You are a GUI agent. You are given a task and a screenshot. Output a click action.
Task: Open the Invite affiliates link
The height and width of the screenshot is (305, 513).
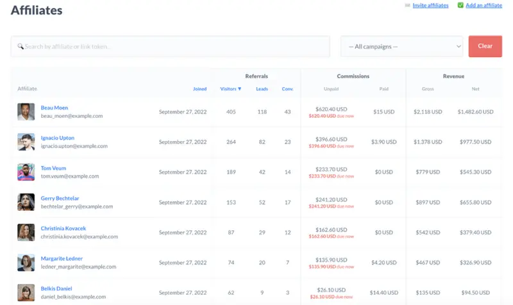pyautogui.click(x=430, y=5)
